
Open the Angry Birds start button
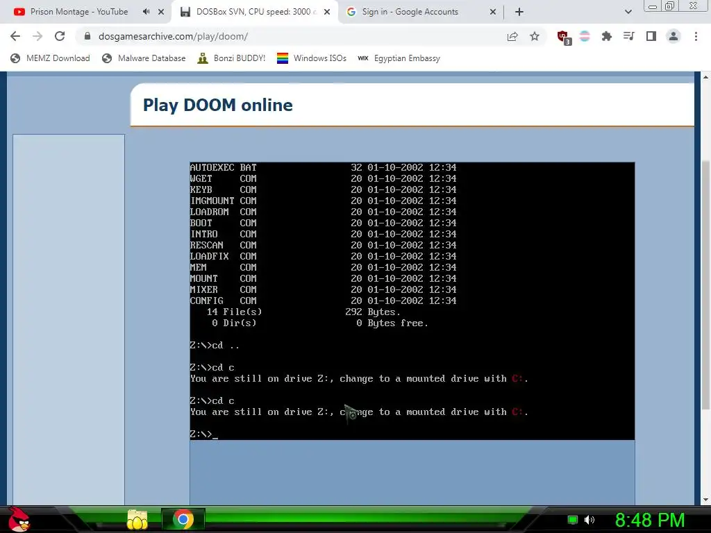click(18, 519)
